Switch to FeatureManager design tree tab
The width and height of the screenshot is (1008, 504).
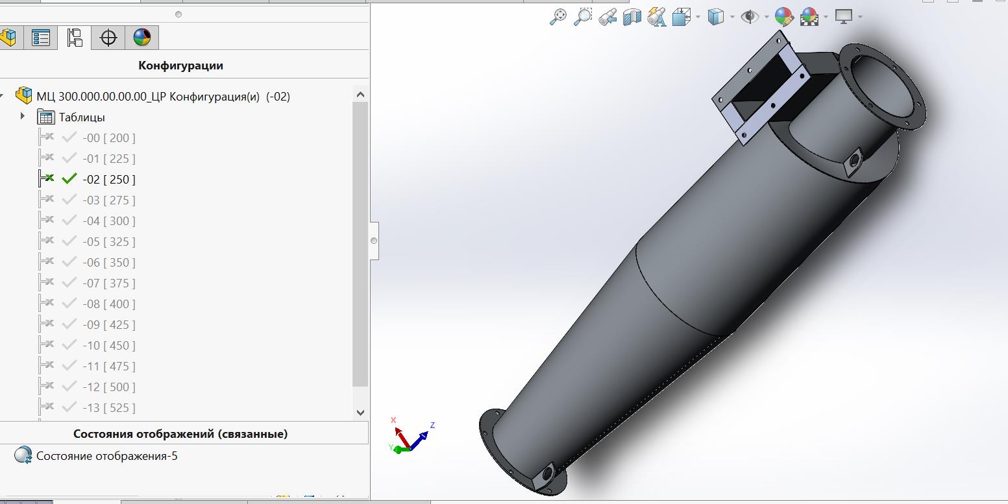[8, 38]
